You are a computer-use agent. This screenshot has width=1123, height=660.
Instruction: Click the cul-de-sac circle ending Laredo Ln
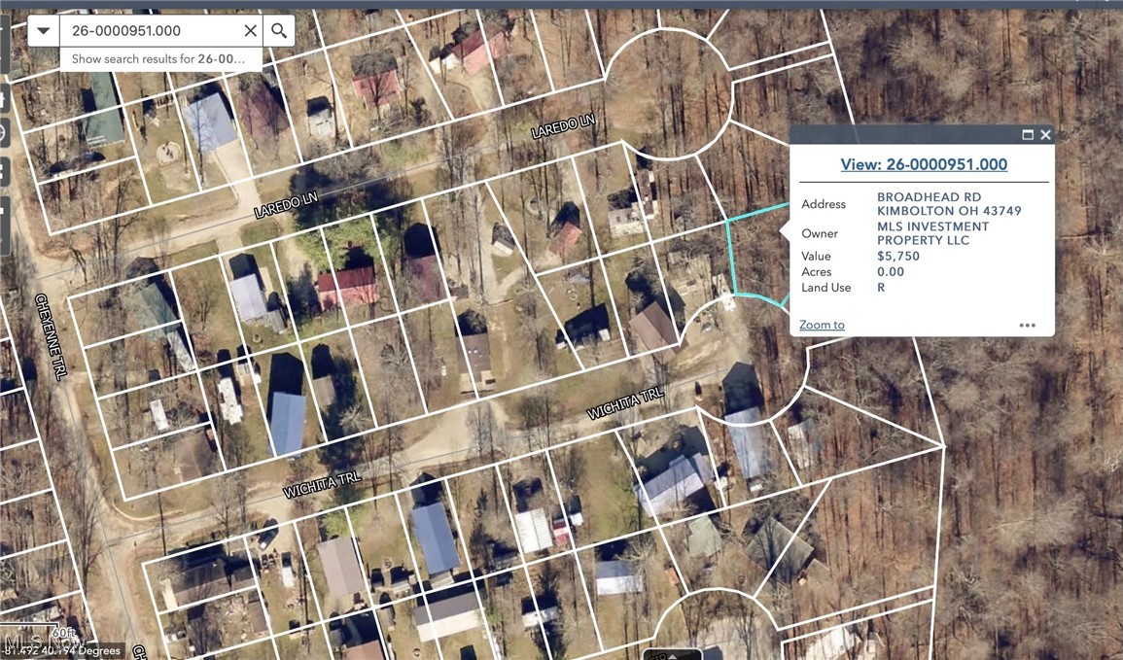[667, 94]
